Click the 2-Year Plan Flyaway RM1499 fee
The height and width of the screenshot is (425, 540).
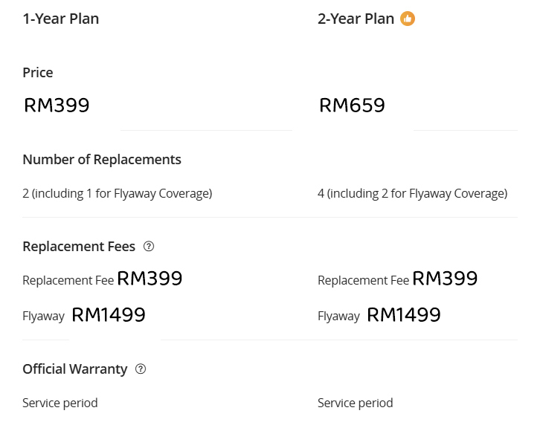pos(404,314)
